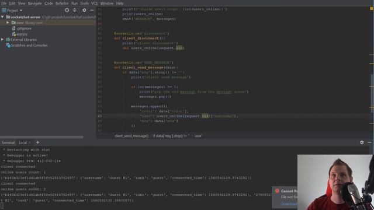This screenshot has height=210, width=374.
Task: Click the 'user' breadcrumb item
Action: pyautogui.click(x=198, y=136)
